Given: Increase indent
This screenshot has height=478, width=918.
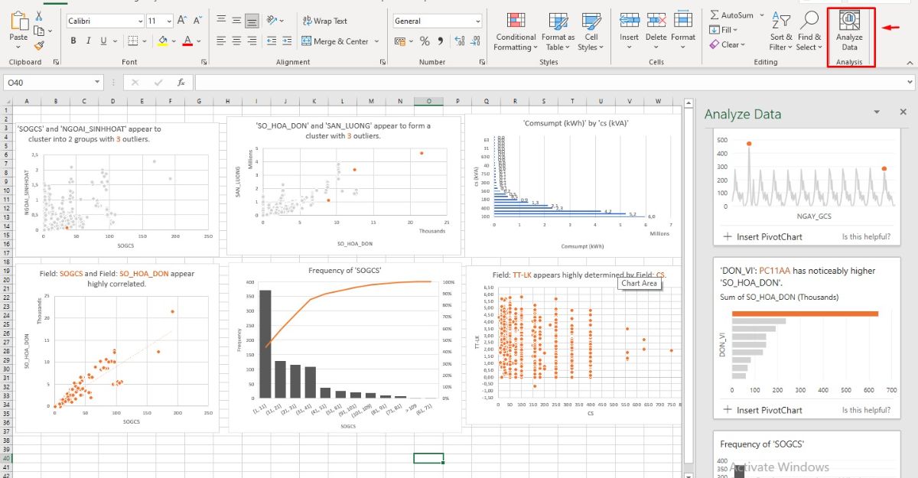Looking at the screenshot, I should (286, 41).
